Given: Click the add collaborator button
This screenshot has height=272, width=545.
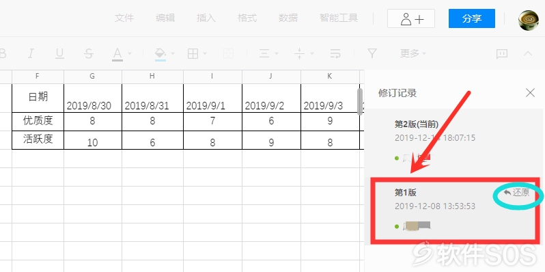Looking at the screenshot, I should pyautogui.click(x=411, y=18).
